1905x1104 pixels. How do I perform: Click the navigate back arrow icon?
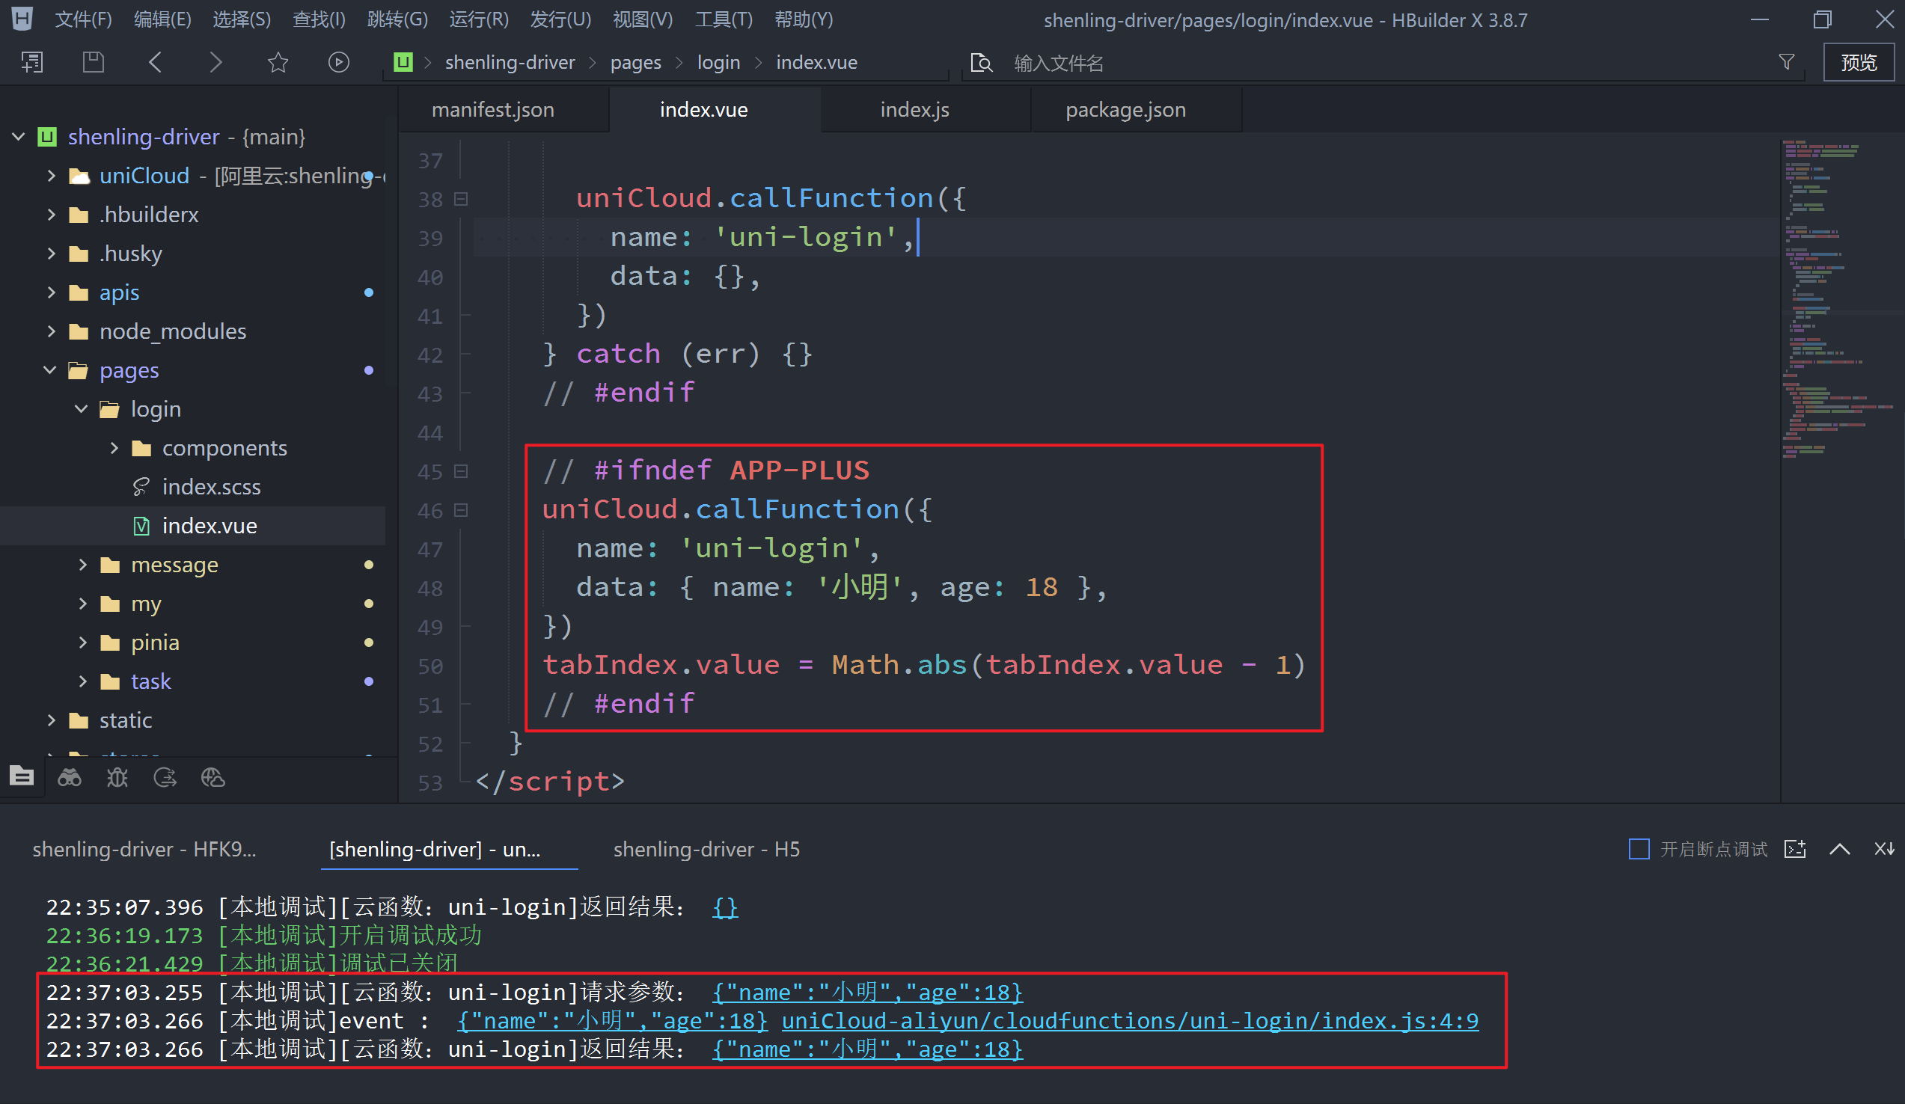(156, 62)
